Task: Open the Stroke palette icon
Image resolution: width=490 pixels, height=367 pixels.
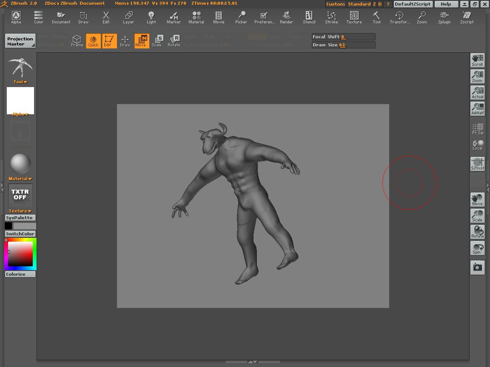Action: [x=332, y=17]
